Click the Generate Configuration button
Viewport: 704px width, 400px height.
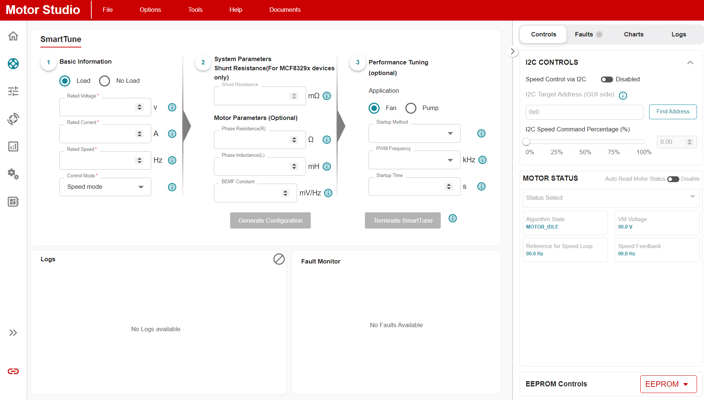(x=270, y=220)
